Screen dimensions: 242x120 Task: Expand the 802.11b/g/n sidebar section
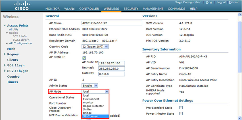click(x=5, y=71)
